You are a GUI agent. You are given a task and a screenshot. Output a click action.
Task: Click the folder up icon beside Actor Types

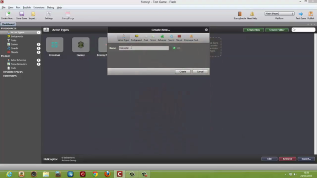point(46,30)
